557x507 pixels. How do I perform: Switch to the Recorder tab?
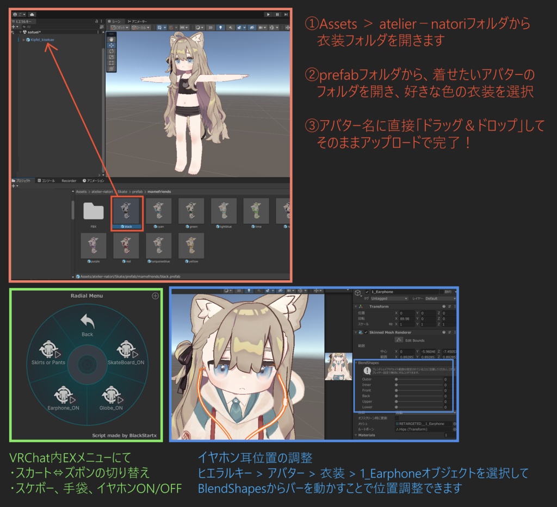69,180
